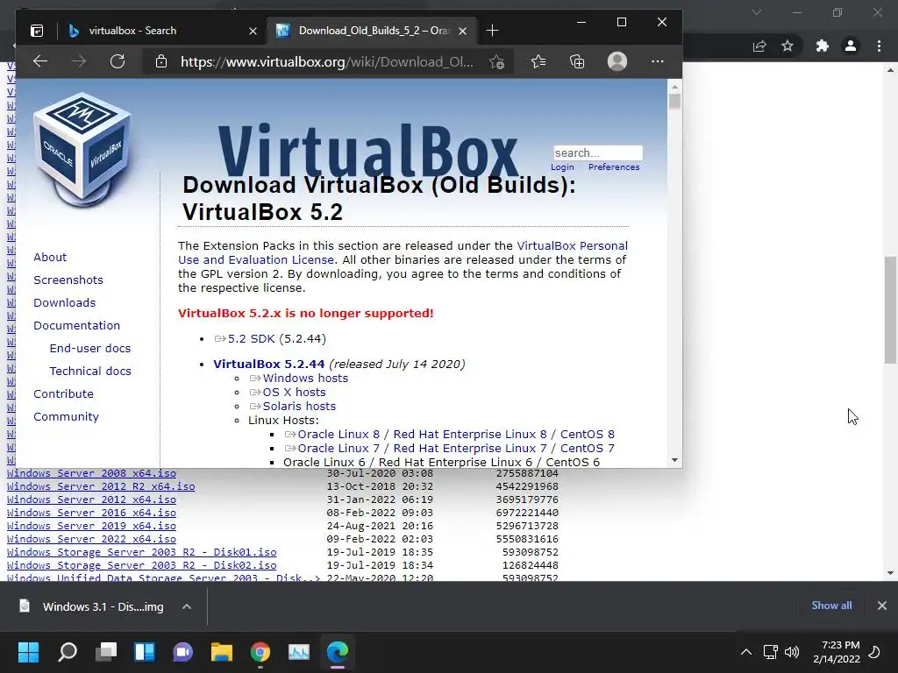
Task: Click the Edge page scrollbar up arrow
Action: [674, 87]
